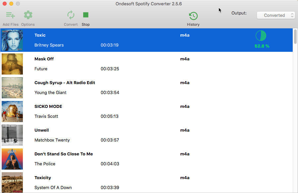The height and width of the screenshot is (193, 298).
Task: Select the SICKO MODE track title
Action: coord(48,107)
